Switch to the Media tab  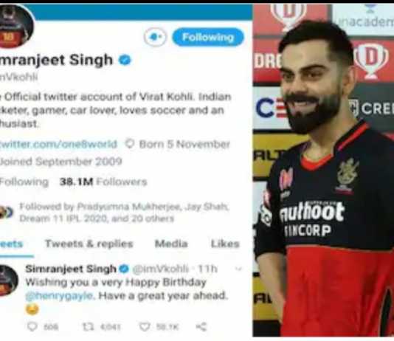coord(171,244)
